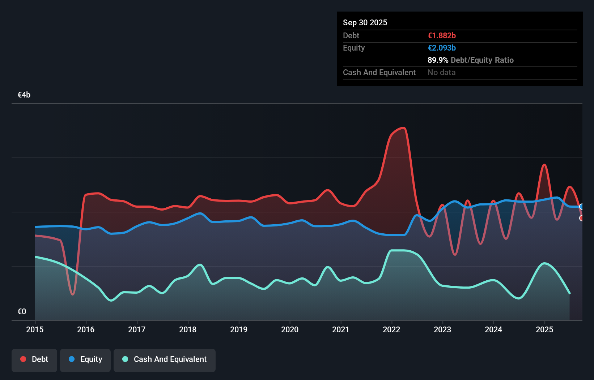The image size is (594, 380).
Task: Click the blue Equity endpoint marker
Action: [x=582, y=207]
